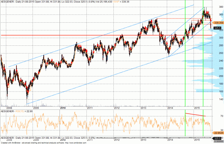Open the amibroker.com link in the footer
Viewport: 224px width, 144px height.
pyautogui.click(x=76, y=143)
